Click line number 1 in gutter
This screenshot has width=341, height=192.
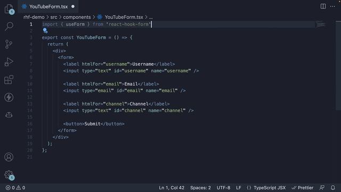31,24
